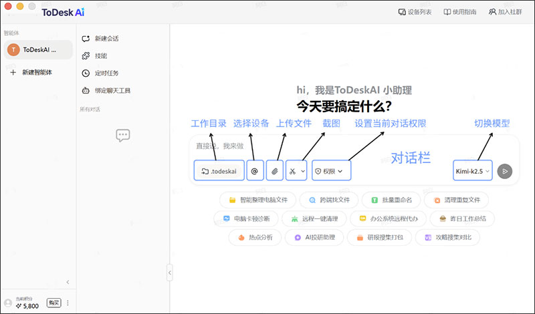The image size is (535, 314).
Task: Click the puzzle icon beside 技能
Action: click(x=86, y=56)
